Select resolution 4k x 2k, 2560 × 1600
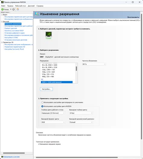This screenshot has height=159, width=143. pyautogui.click(x=49, y=65)
